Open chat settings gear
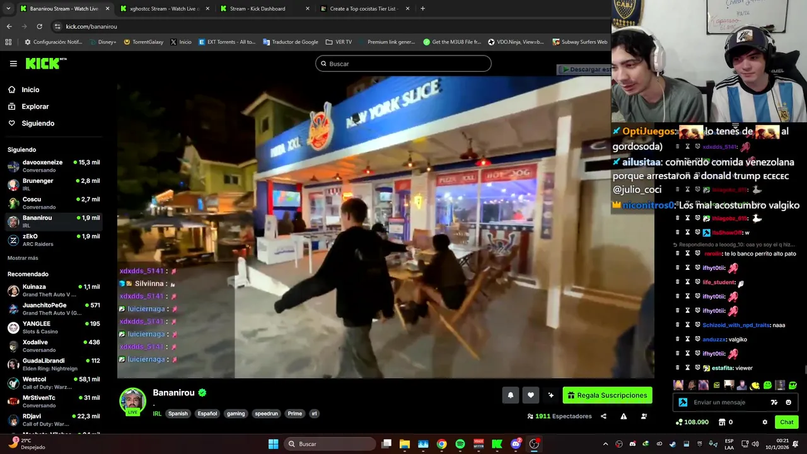The image size is (807, 454). pyautogui.click(x=765, y=422)
